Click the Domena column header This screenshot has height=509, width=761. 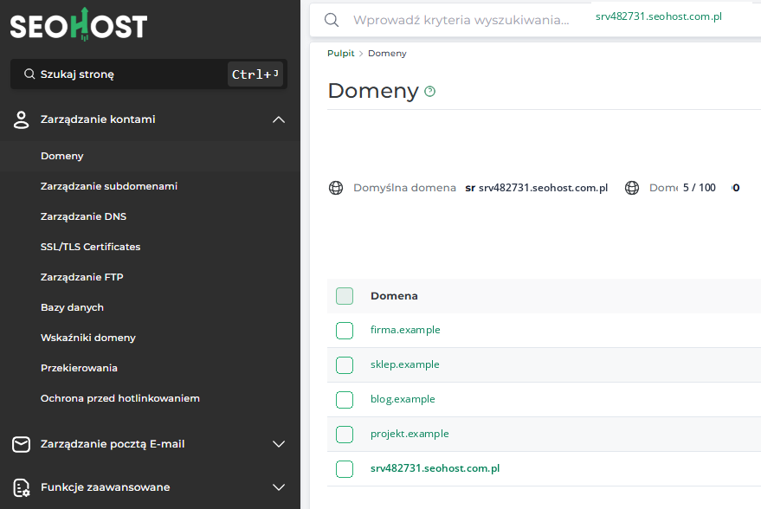[x=394, y=296]
